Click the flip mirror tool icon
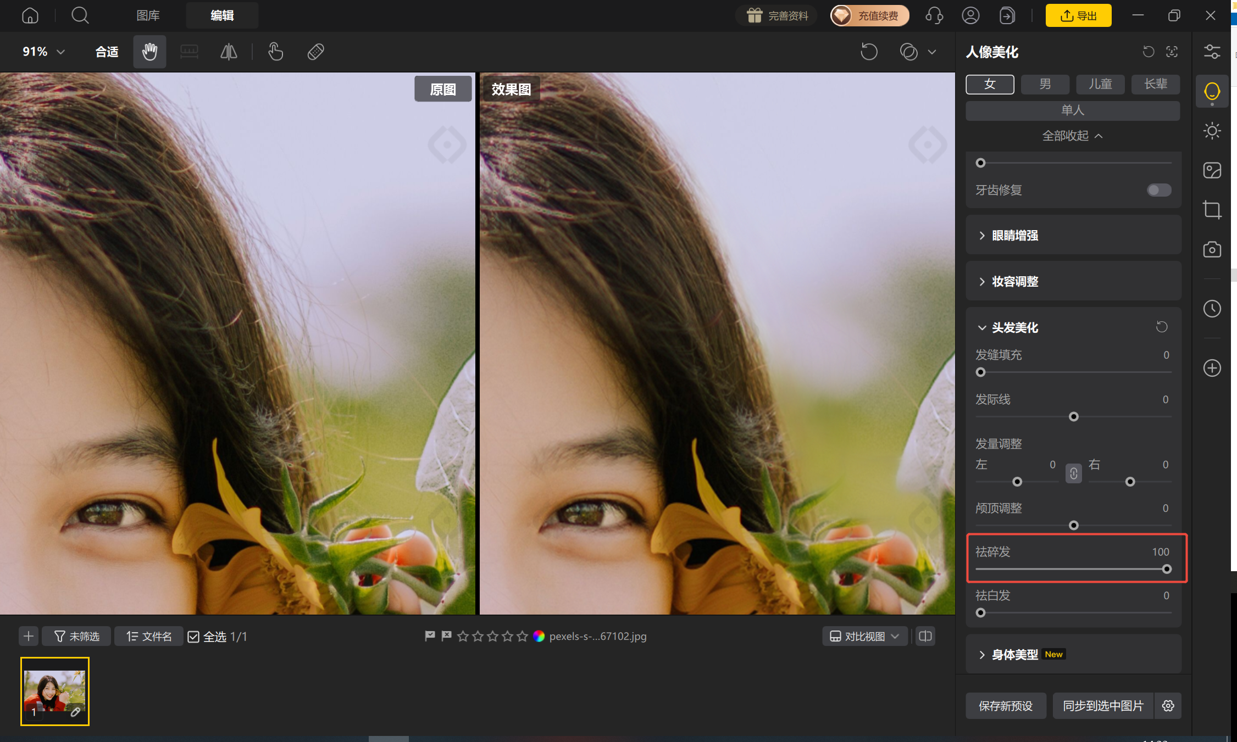The height and width of the screenshot is (742, 1237). 229,52
